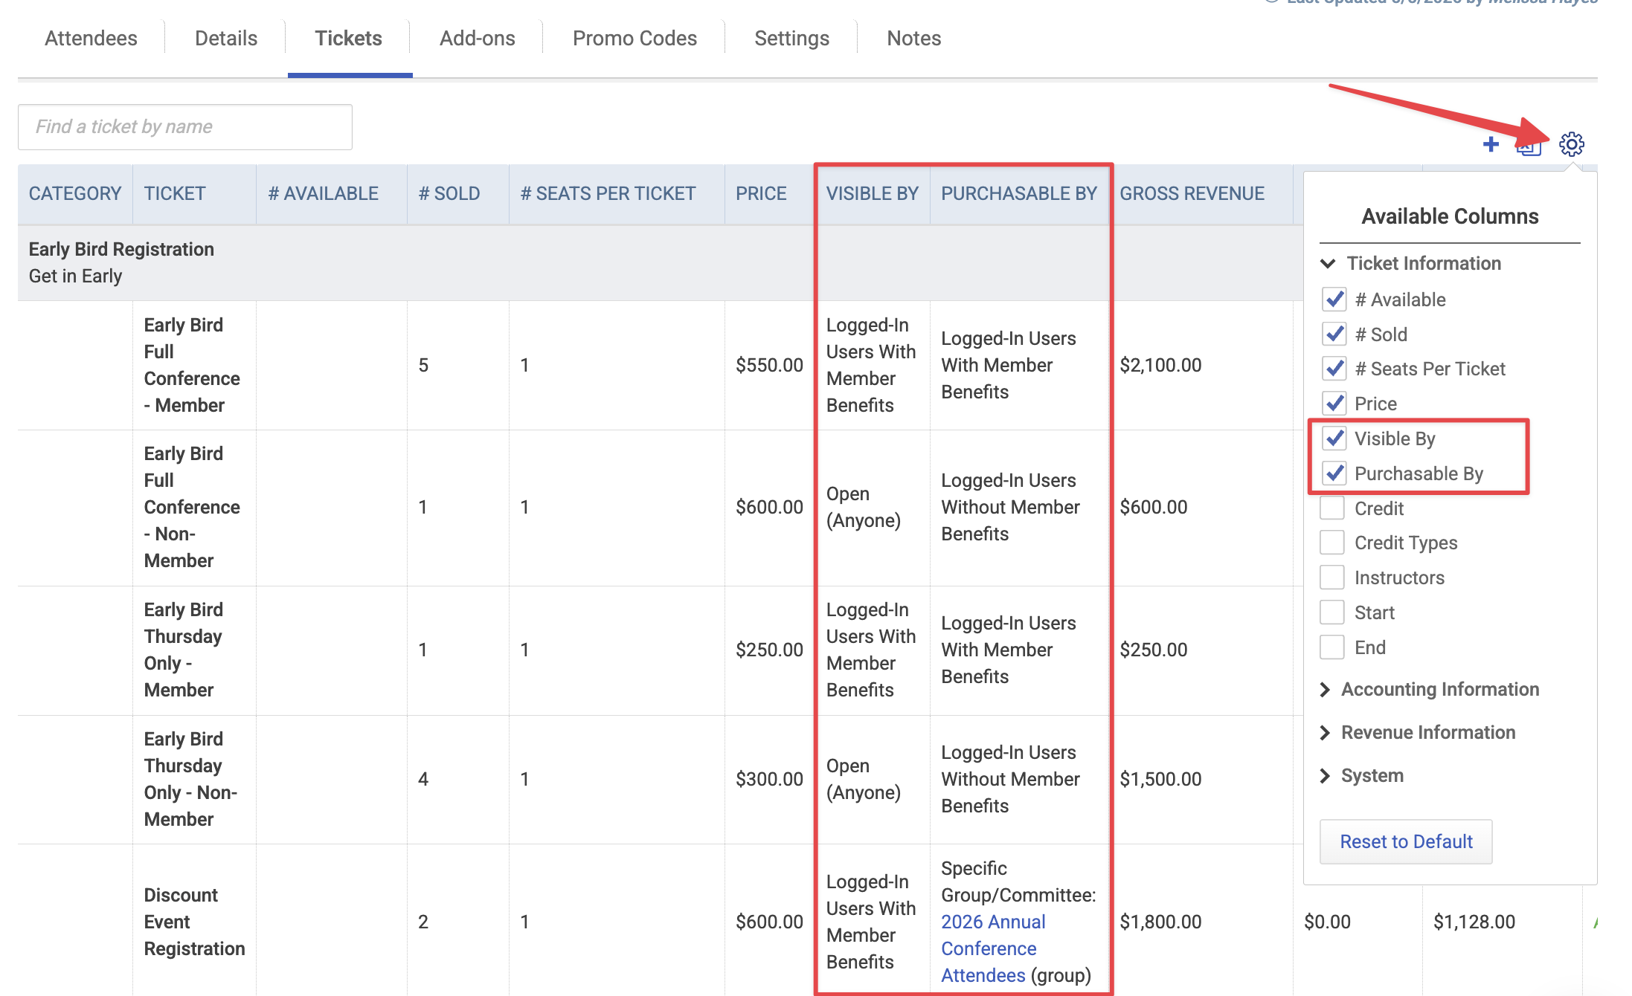Expand the Accounting Information section
This screenshot has width=1632, height=996.
[1429, 689]
